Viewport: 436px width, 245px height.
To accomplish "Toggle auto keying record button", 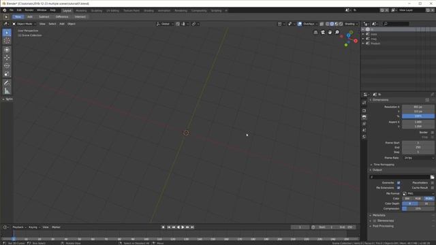I will [163, 227].
